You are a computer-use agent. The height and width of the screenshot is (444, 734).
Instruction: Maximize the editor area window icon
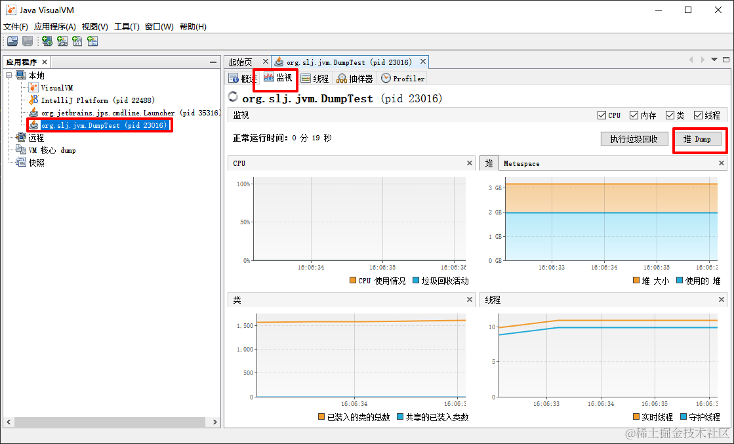click(726, 60)
